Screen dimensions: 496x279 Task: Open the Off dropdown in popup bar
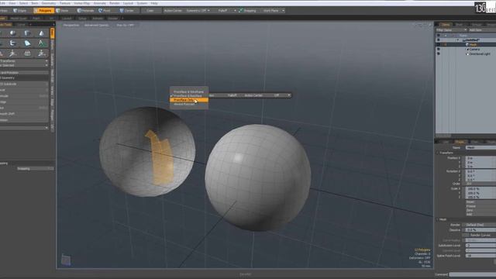281,95
